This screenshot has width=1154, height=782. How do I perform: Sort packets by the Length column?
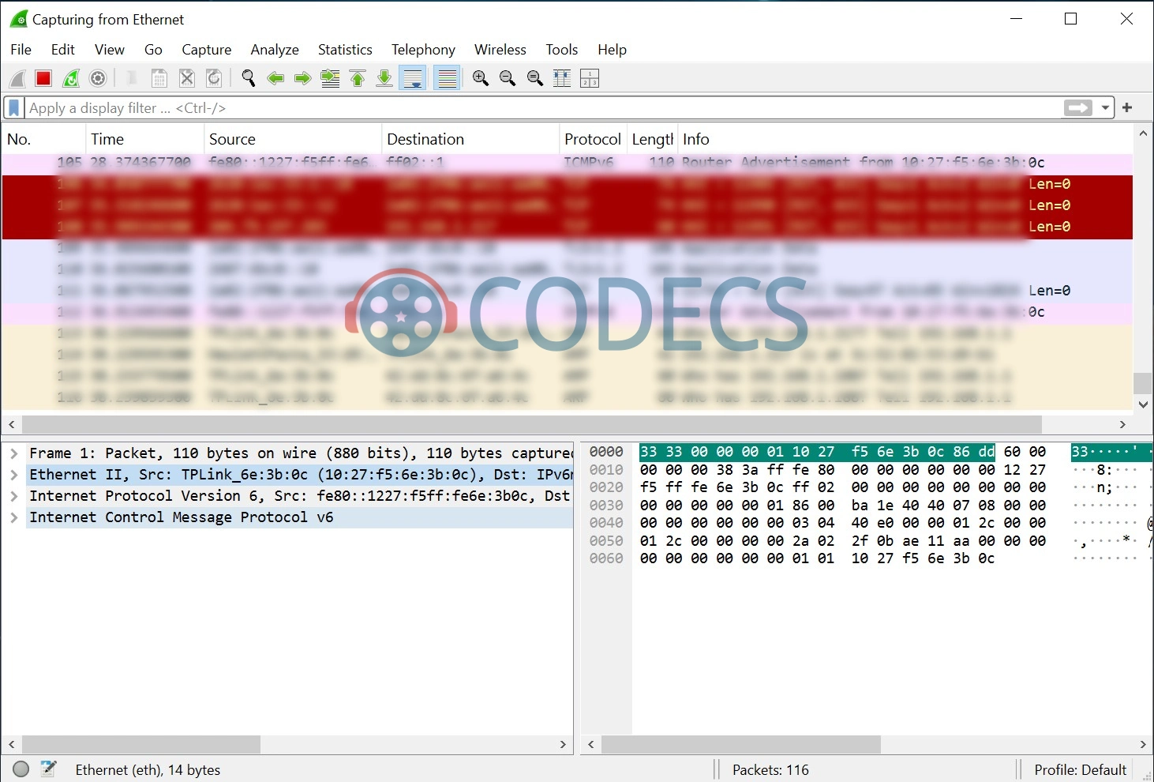pyautogui.click(x=652, y=139)
